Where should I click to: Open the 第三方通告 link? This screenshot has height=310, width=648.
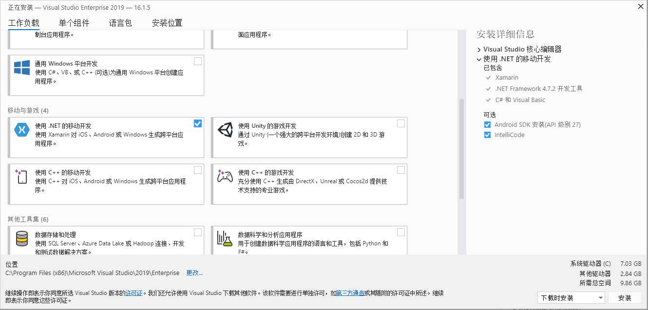pyautogui.click(x=351, y=293)
